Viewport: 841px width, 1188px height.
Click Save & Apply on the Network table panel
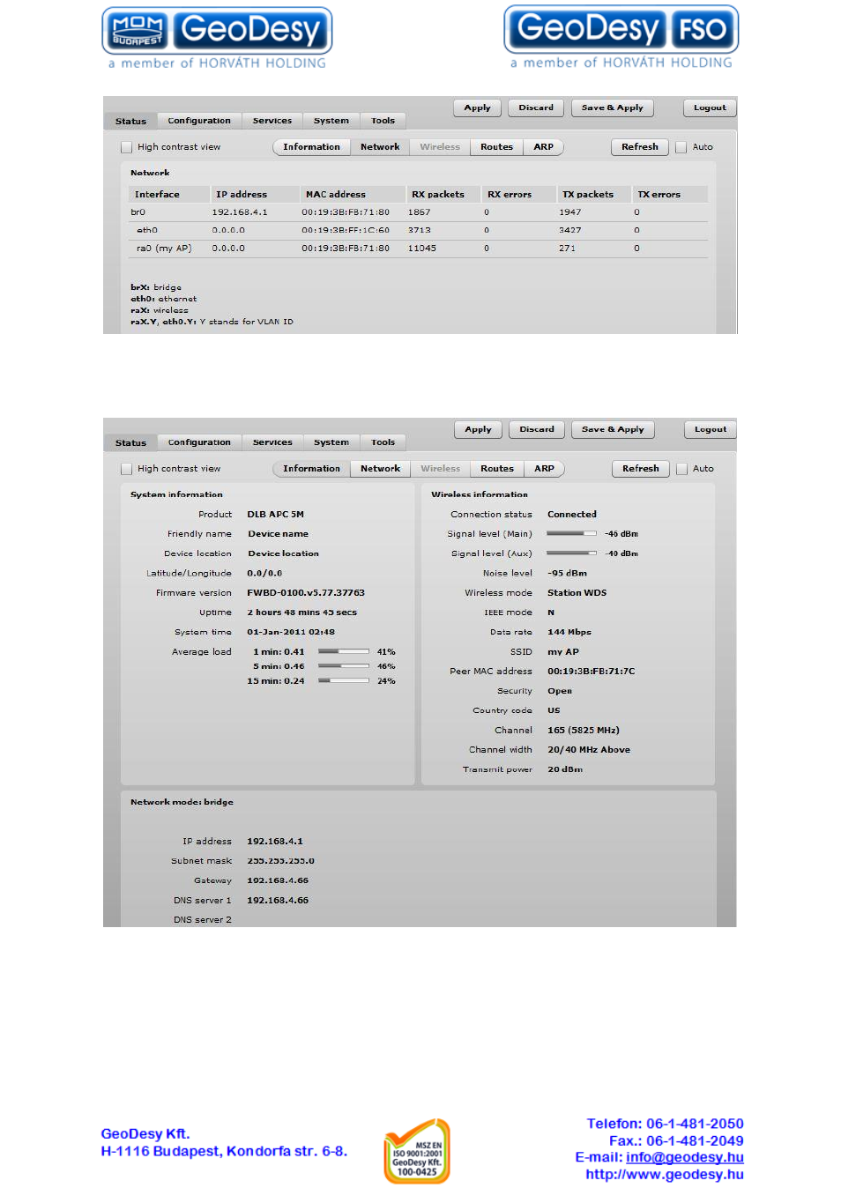[612, 108]
